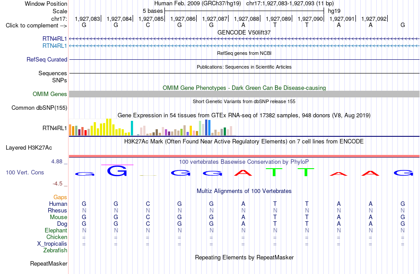
Task: Click '100 vertebrates Basewise Conservation by PhyloP' title
Action: click(x=244, y=162)
